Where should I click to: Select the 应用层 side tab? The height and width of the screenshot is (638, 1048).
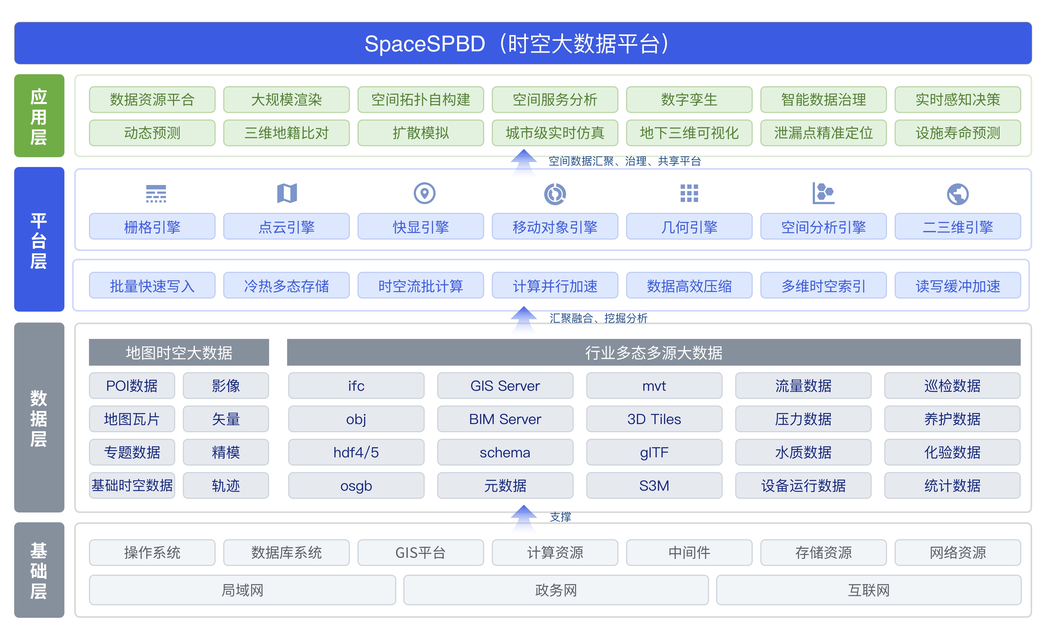39,116
